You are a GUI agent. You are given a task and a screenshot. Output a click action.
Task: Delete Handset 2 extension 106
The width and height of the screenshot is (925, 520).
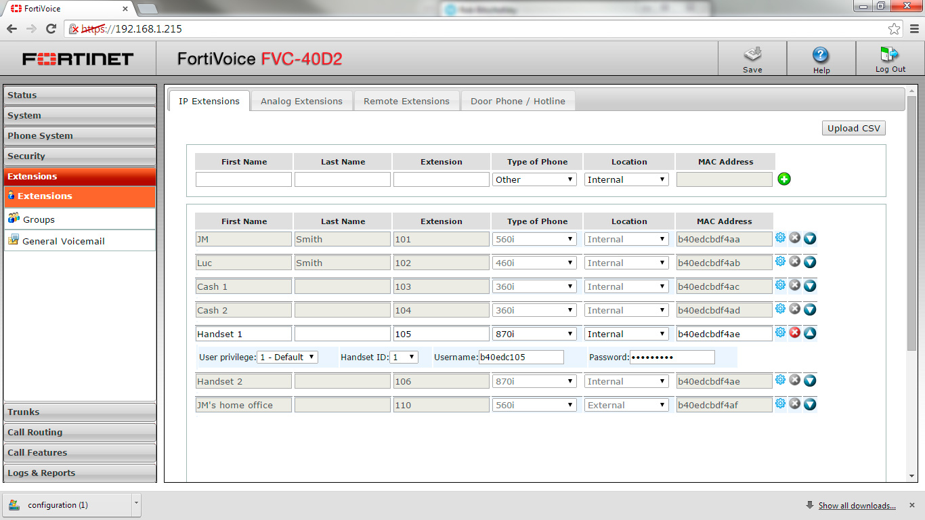[795, 381]
